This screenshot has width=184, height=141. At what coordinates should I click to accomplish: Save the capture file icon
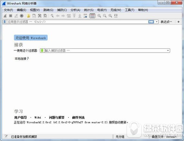pos(34,16)
